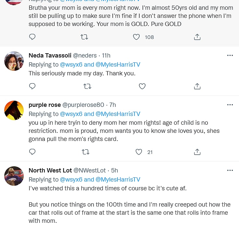Viewport: 239px width, 227px height.
Task: Share Neda Tavassoli's tweet
Action: [x=197, y=86]
